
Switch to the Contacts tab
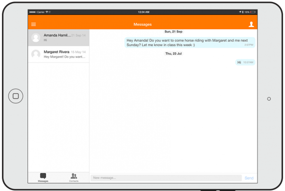pos(74,178)
